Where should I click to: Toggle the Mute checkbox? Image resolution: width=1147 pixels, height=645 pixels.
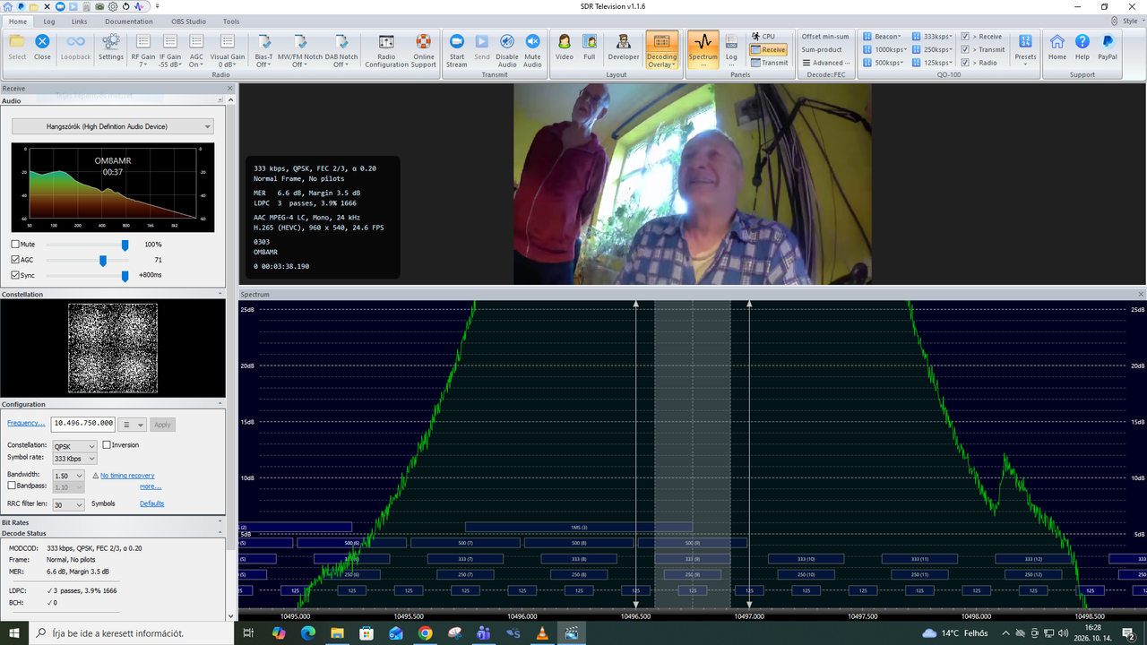click(x=15, y=245)
